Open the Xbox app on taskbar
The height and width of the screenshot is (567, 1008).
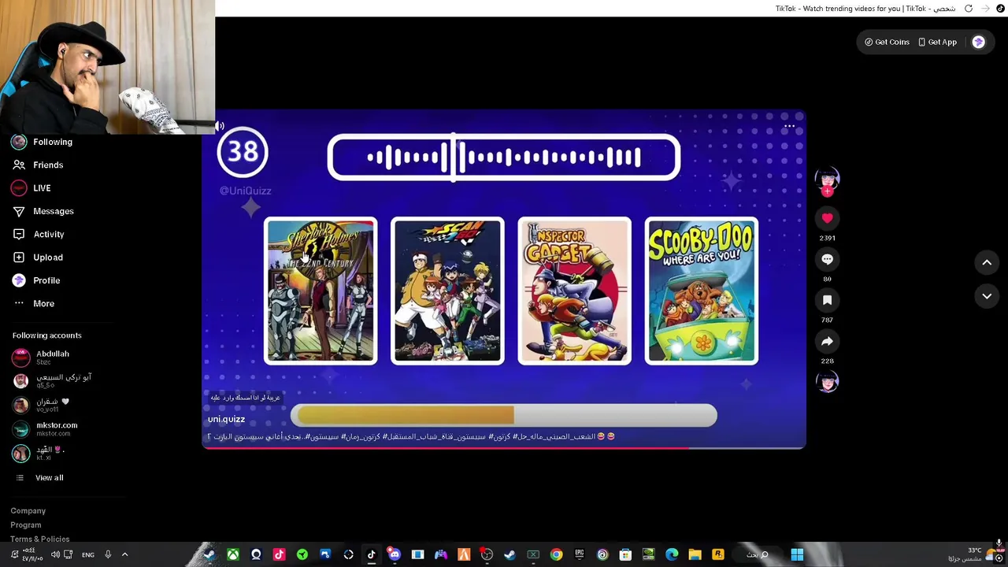click(232, 554)
